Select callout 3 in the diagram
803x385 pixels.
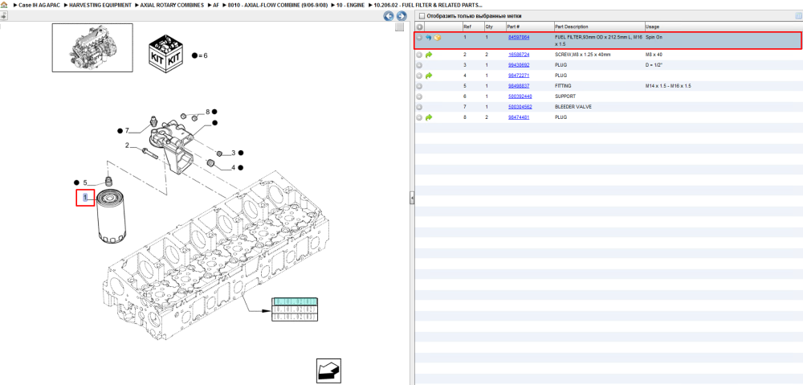click(x=233, y=153)
